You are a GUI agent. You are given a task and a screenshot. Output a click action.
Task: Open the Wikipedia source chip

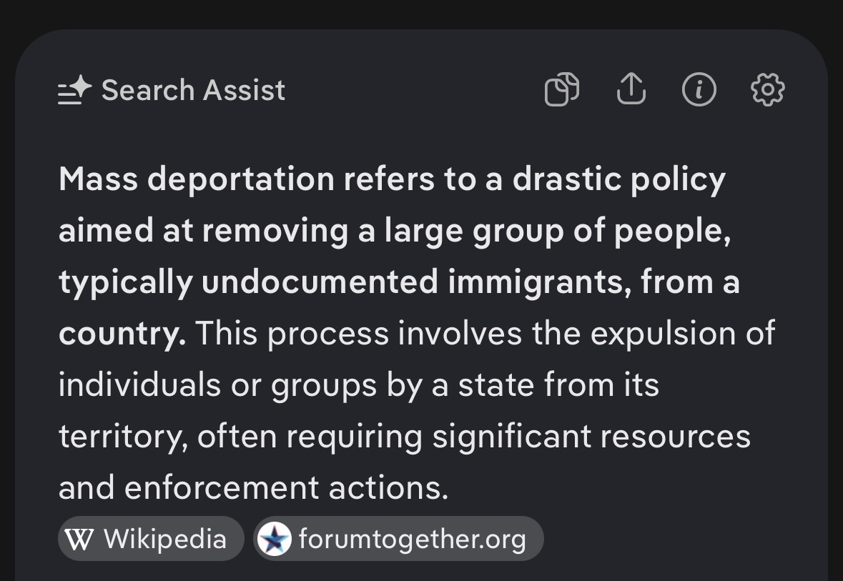[151, 539]
